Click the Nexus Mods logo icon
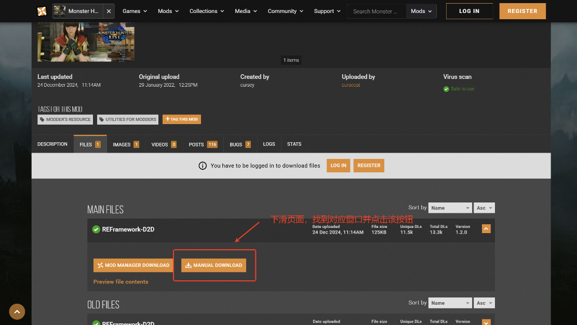577x325 pixels. click(42, 11)
